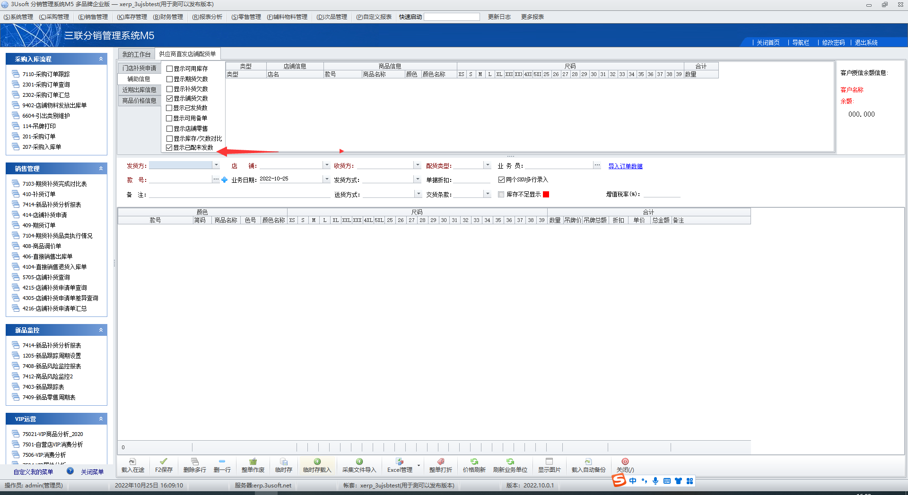Click 关闭首页 in header
The width and height of the screenshot is (908, 495).
coord(768,43)
